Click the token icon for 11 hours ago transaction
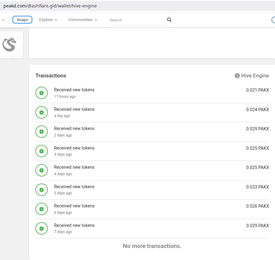This screenshot has height=260, width=275. 42,93
